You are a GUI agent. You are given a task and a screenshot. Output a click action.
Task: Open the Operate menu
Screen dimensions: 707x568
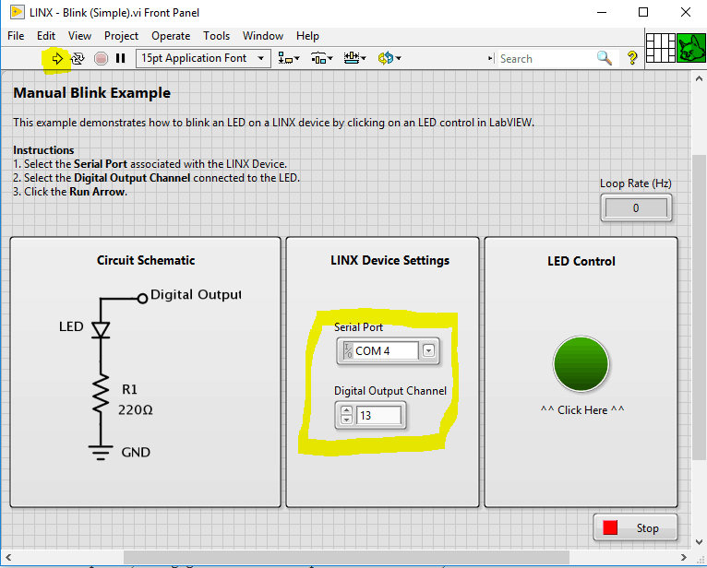pos(171,36)
